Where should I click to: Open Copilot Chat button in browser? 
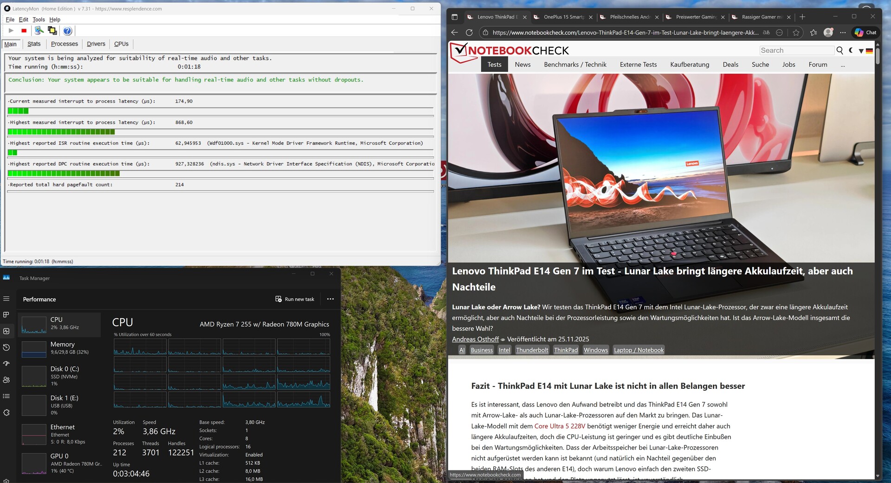tap(865, 32)
